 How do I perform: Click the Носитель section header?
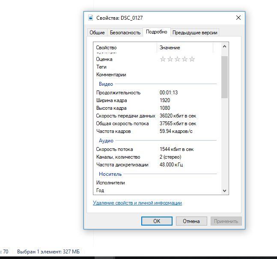(110, 174)
